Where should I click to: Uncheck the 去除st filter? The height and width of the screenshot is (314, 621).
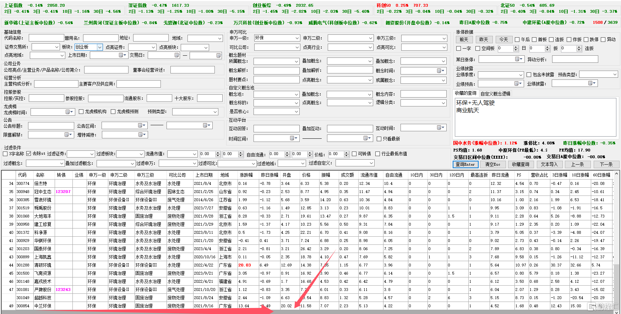pos(29,154)
